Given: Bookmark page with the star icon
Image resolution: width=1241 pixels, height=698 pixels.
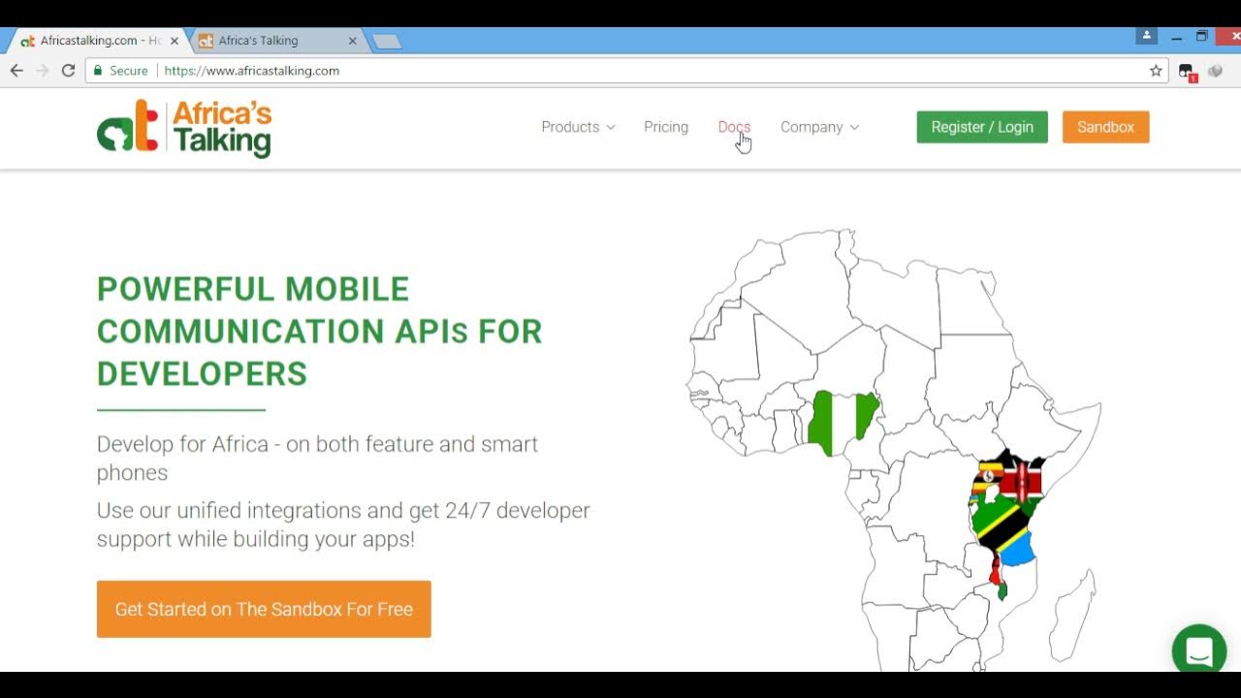Looking at the screenshot, I should (x=1156, y=71).
